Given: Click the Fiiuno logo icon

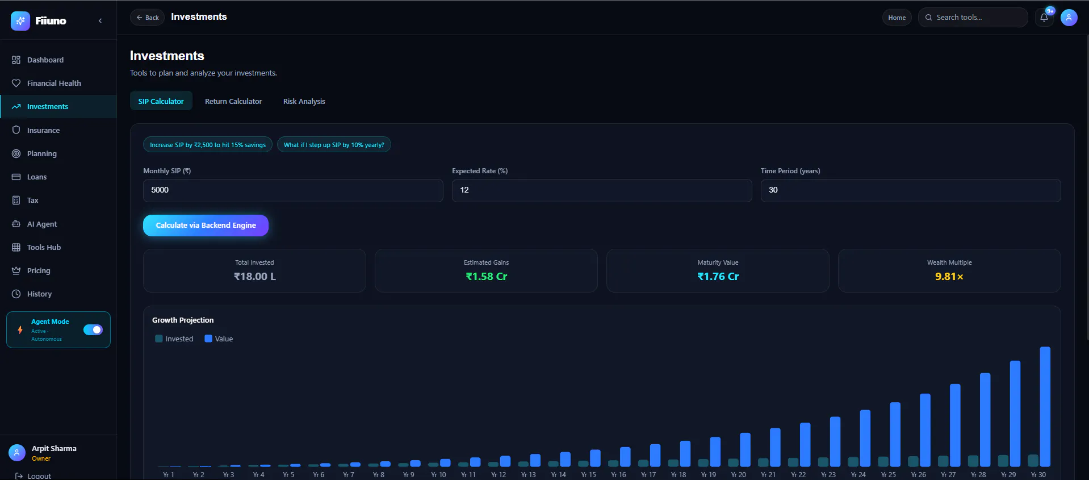Looking at the screenshot, I should (x=20, y=21).
